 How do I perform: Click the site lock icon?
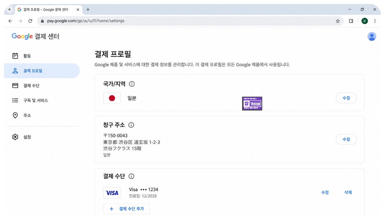(x=42, y=21)
